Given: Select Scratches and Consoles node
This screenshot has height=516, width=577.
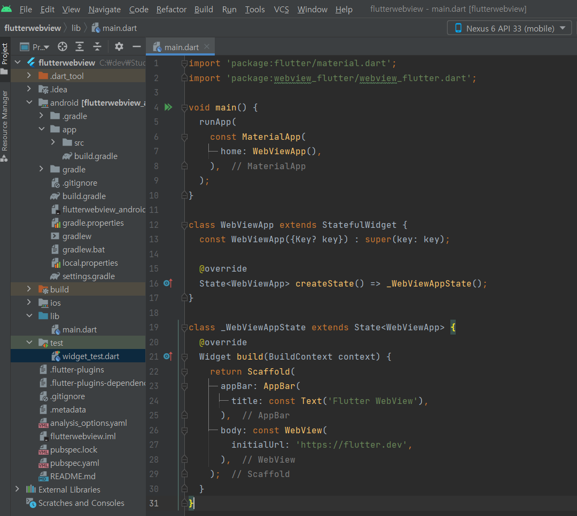Looking at the screenshot, I should [75, 503].
